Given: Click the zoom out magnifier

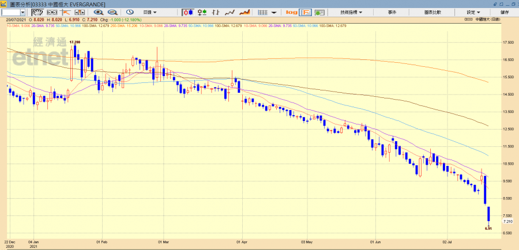Looking at the screenshot, I should (112, 12).
